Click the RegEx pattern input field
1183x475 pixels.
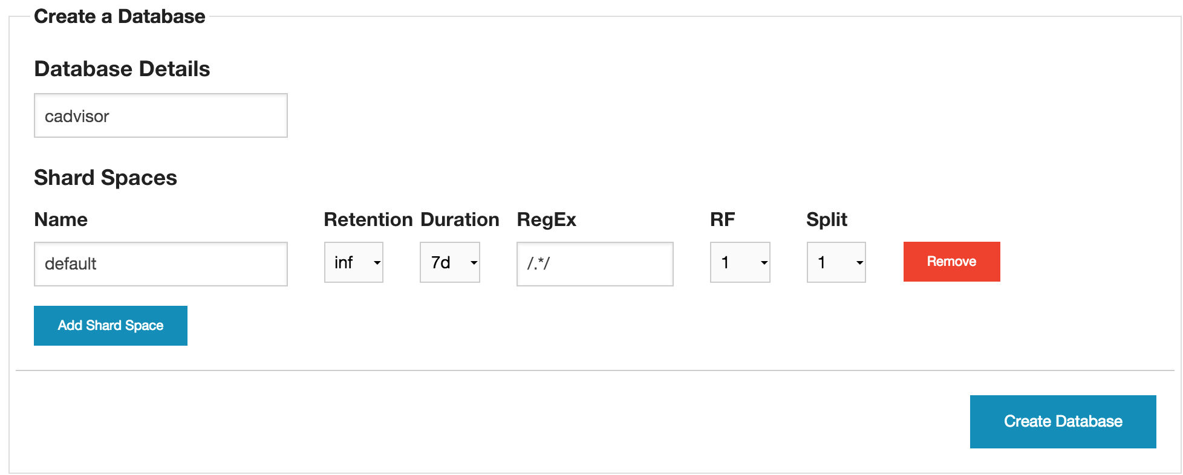pos(594,263)
